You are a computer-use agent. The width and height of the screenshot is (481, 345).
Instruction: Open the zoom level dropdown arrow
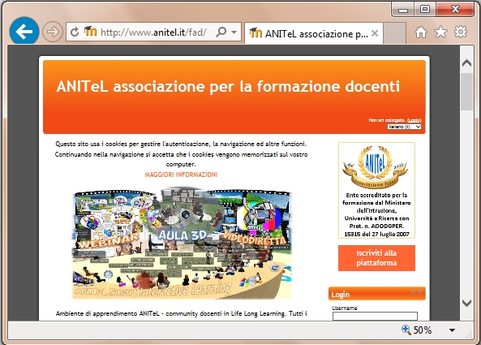(x=452, y=330)
